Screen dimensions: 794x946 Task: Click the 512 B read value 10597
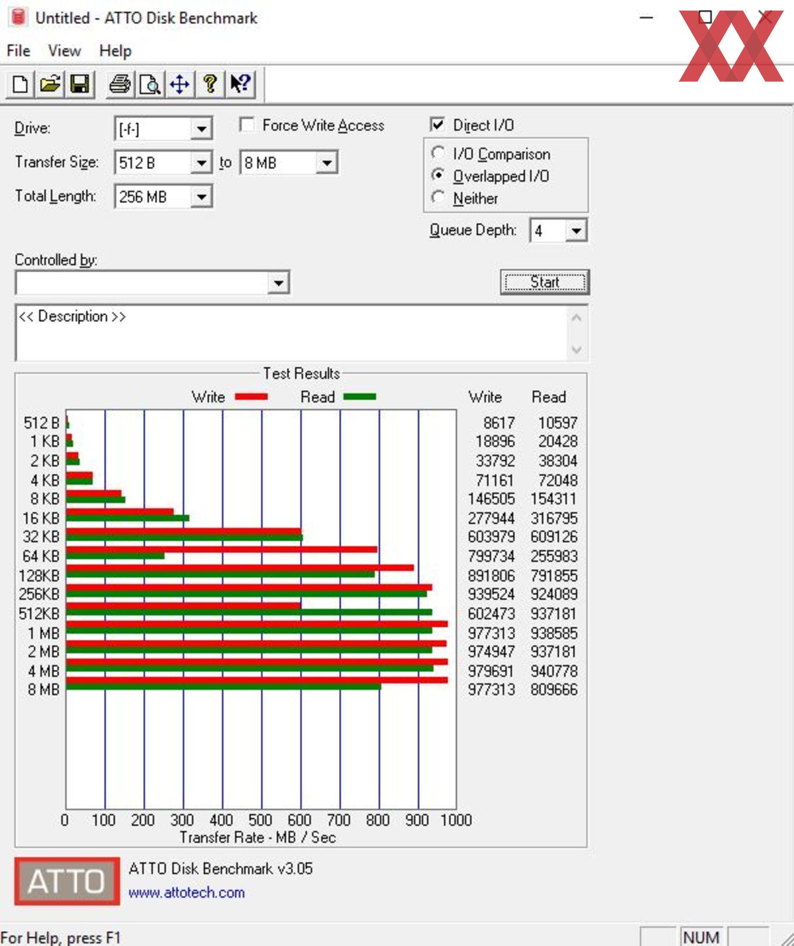[558, 422]
